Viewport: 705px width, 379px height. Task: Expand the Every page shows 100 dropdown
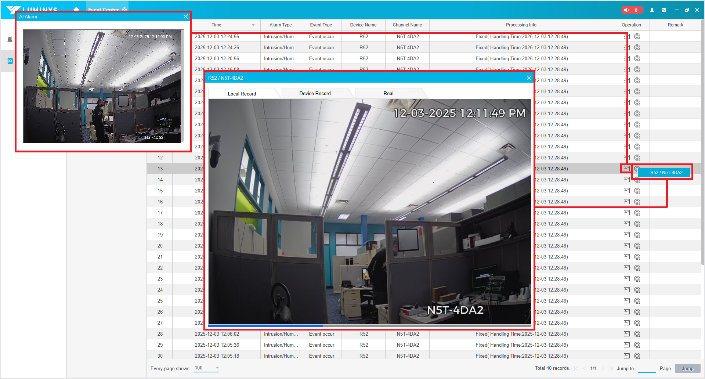(217, 368)
